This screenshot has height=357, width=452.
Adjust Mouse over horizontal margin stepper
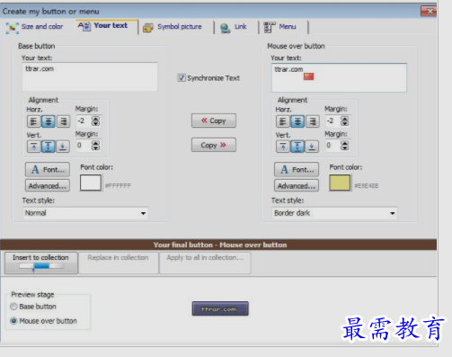(x=345, y=121)
